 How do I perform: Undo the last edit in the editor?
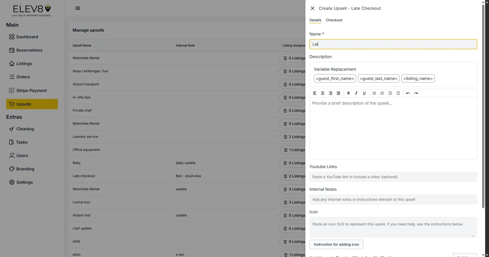408,93
